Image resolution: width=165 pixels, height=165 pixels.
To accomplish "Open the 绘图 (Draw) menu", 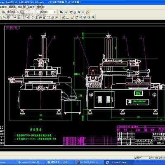I will pyautogui.click(x=3, y=7).
